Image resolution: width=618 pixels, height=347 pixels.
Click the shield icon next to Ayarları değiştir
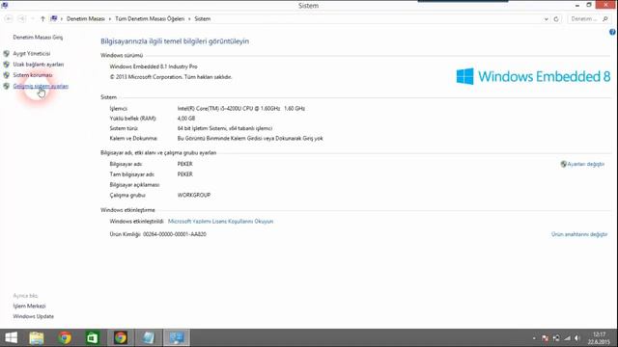(564, 164)
